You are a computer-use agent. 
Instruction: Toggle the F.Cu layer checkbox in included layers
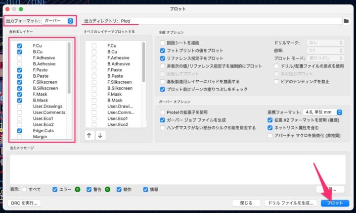[x=19, y=46]
